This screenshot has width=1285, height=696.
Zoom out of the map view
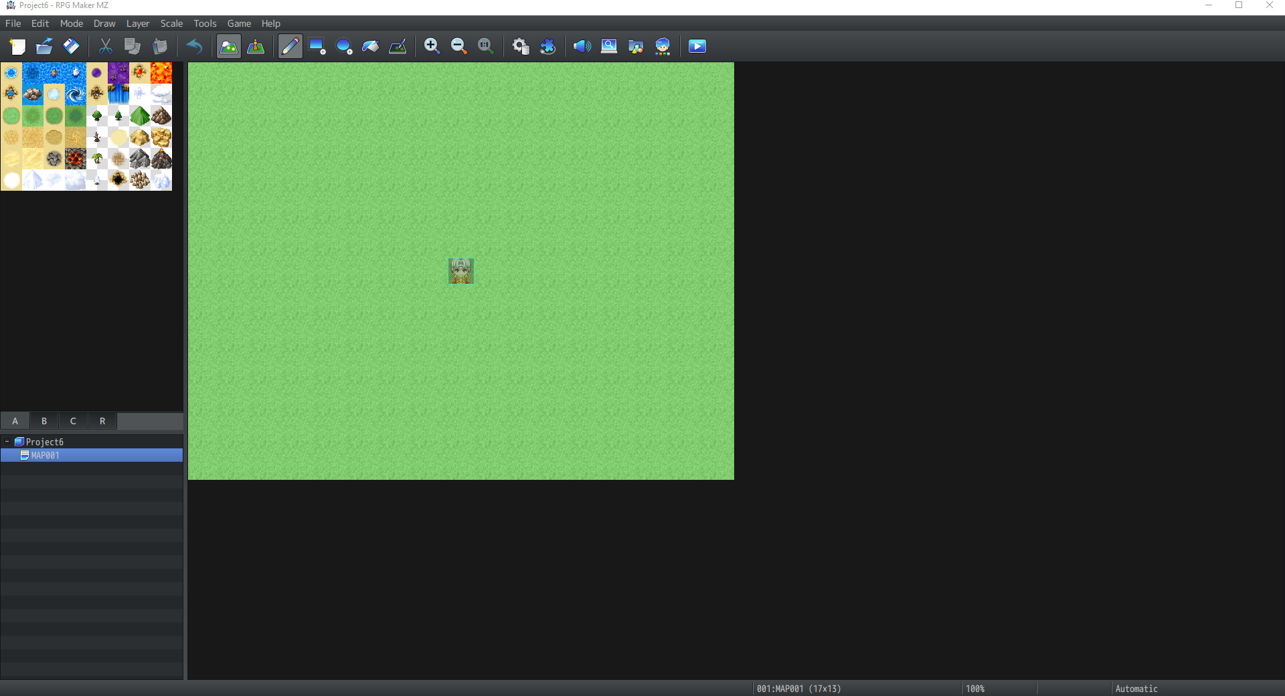[x=458, y=46]
